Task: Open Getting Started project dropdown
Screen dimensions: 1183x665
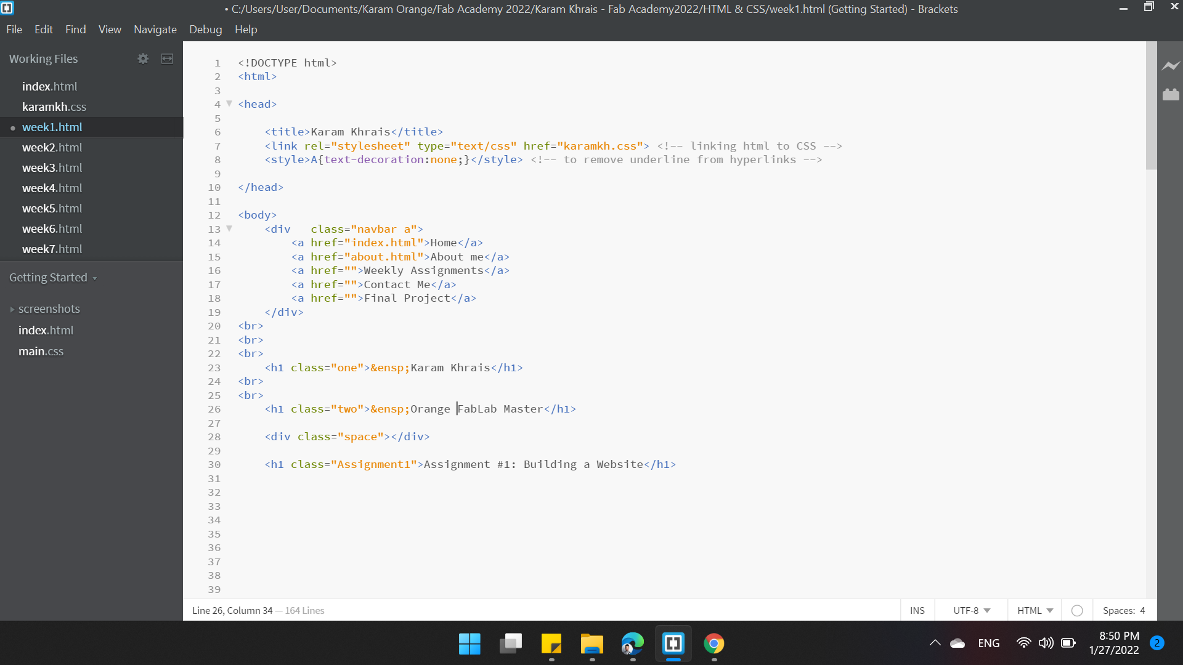Action: (53, 277)
